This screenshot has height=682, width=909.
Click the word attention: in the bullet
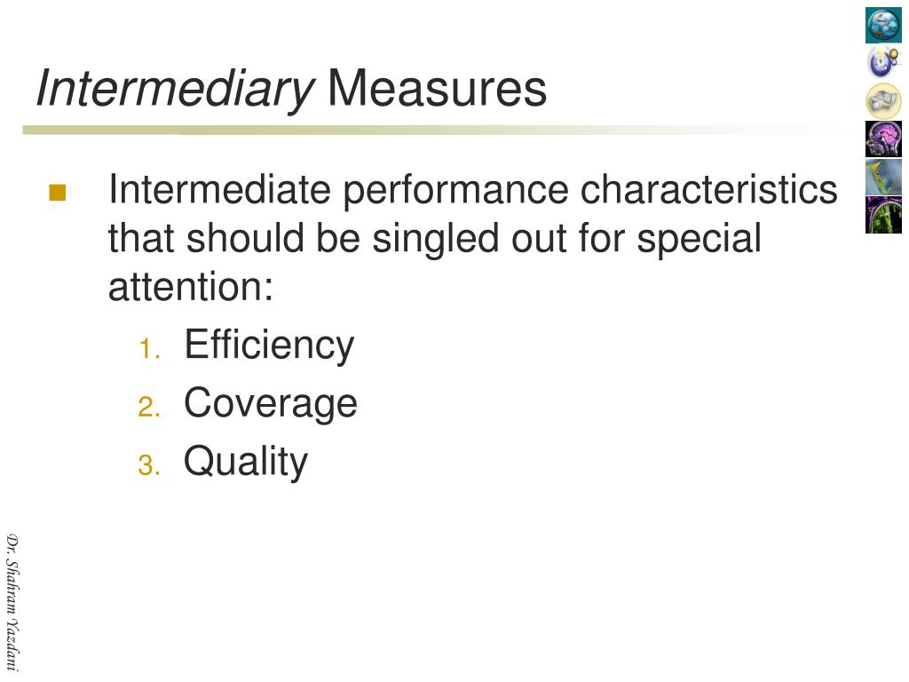[191, 287]
